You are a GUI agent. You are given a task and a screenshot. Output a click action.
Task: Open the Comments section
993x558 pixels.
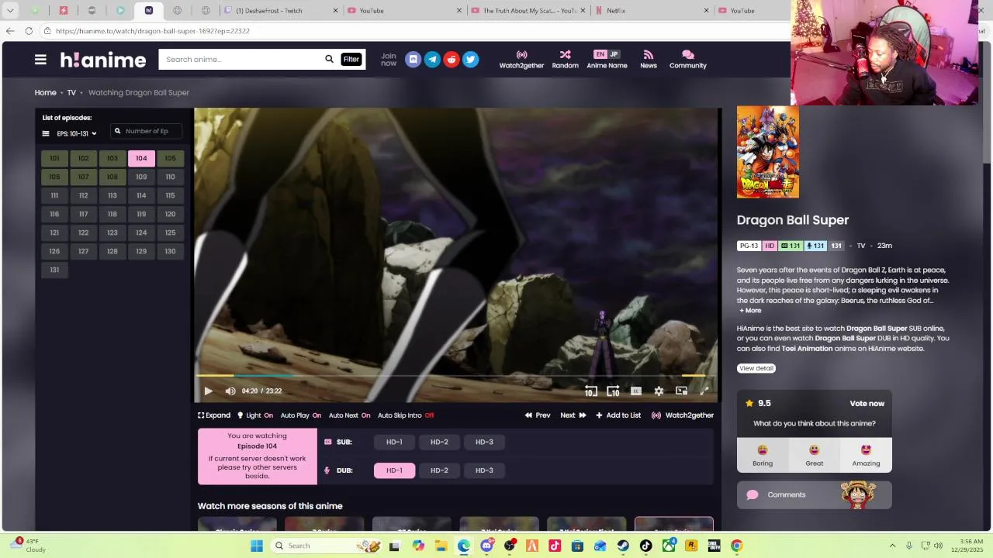[x=814, y=494]
